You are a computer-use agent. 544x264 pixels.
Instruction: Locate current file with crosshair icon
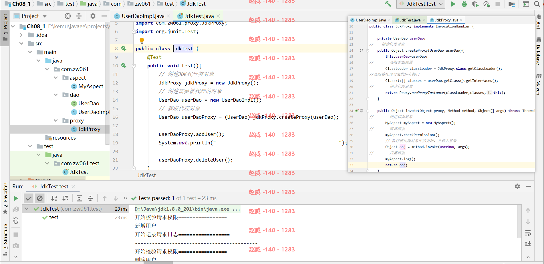point(68,16)
